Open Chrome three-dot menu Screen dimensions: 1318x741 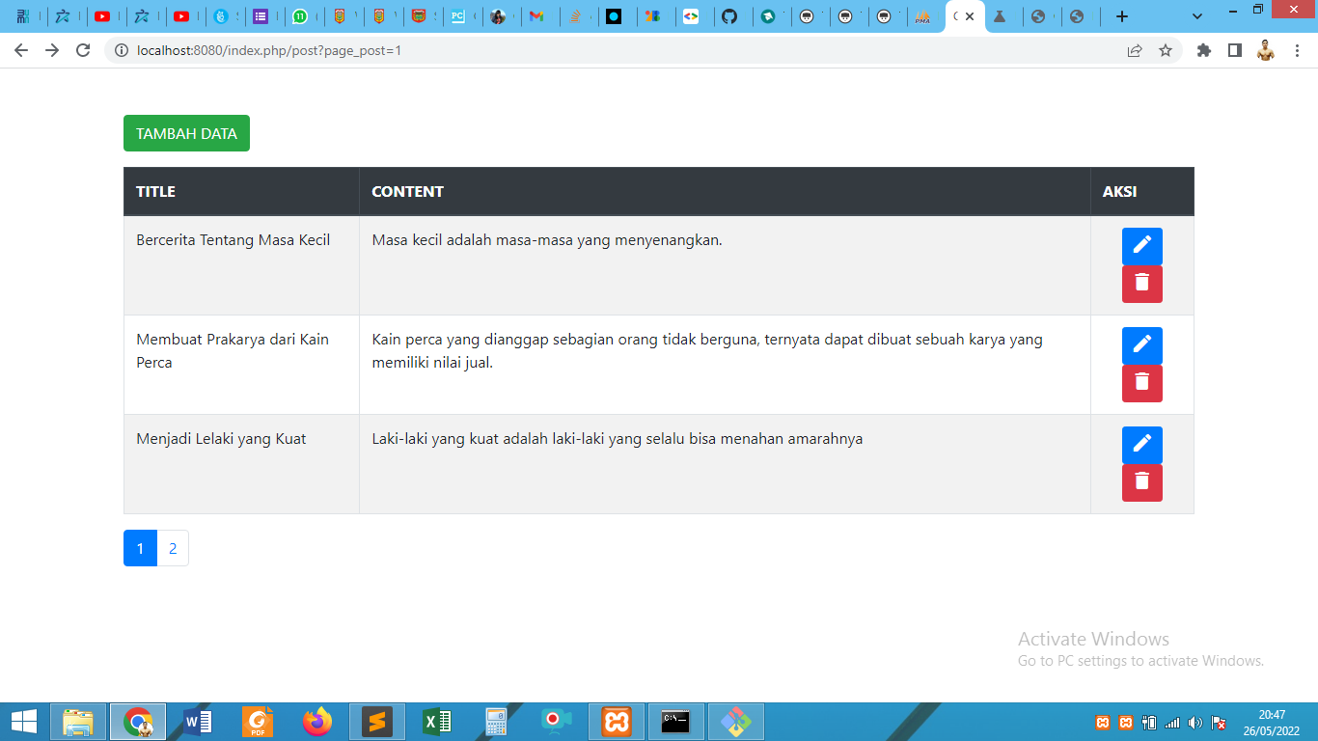[1297, 50]
